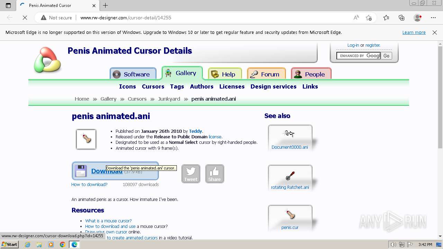Open the Collections icon
Screen dimensions: 443x249
(401, 18)
